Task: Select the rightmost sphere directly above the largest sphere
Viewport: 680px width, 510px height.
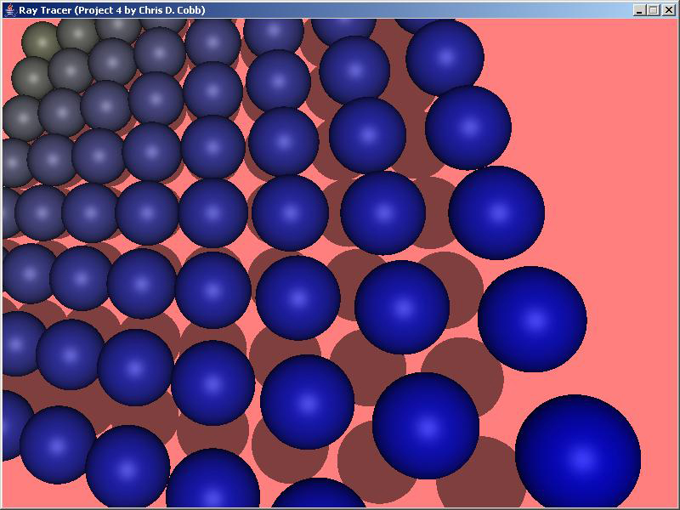Action: [x=531, y=319]
